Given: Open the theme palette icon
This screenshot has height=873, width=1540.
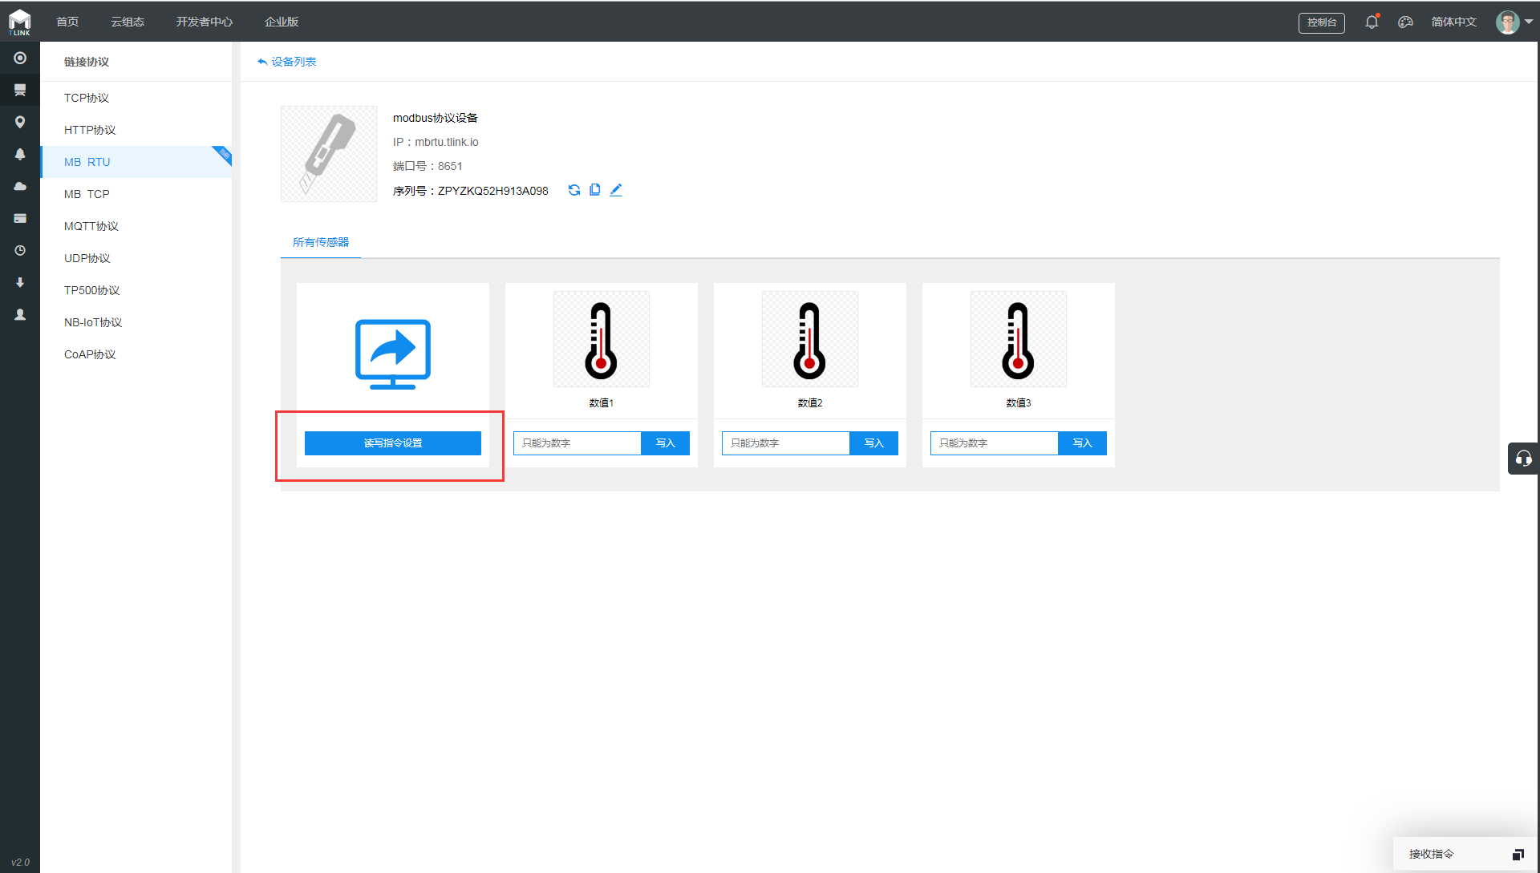Looking at the screenshot, I should click(1405, 22).
